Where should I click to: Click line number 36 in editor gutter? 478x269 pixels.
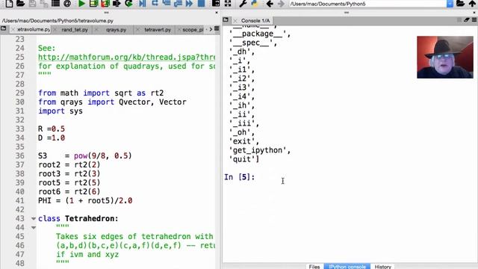pos(20,156)
